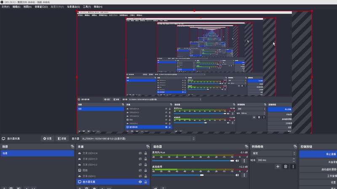The image size is (337, 189).
Task: Open the 渐变 transition type dropdown
Action: [x=273, y=153]
